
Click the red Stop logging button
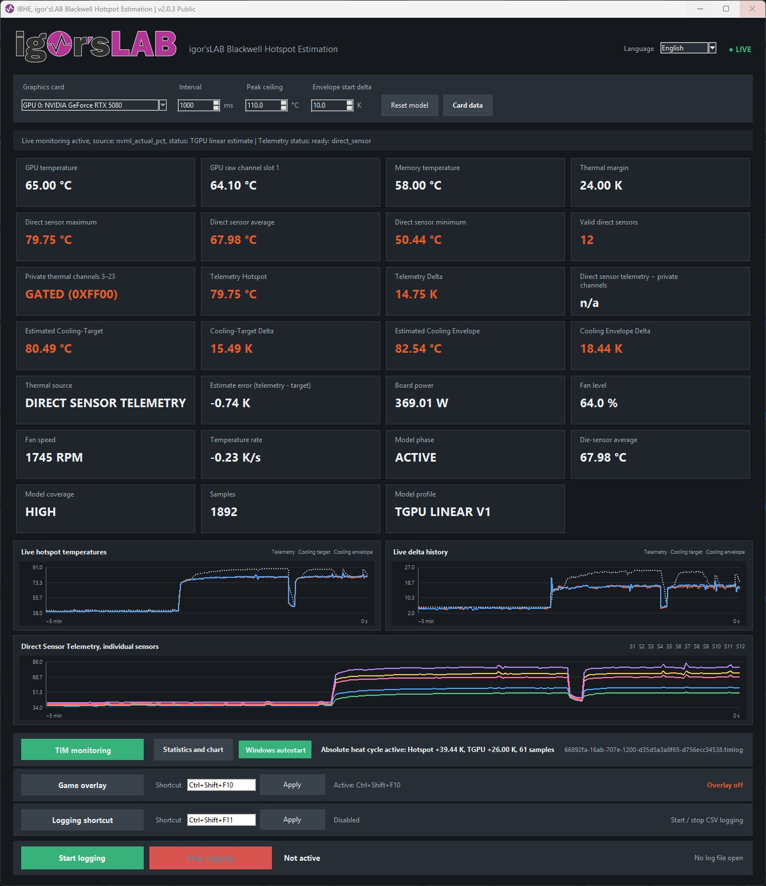pos(211,858)
